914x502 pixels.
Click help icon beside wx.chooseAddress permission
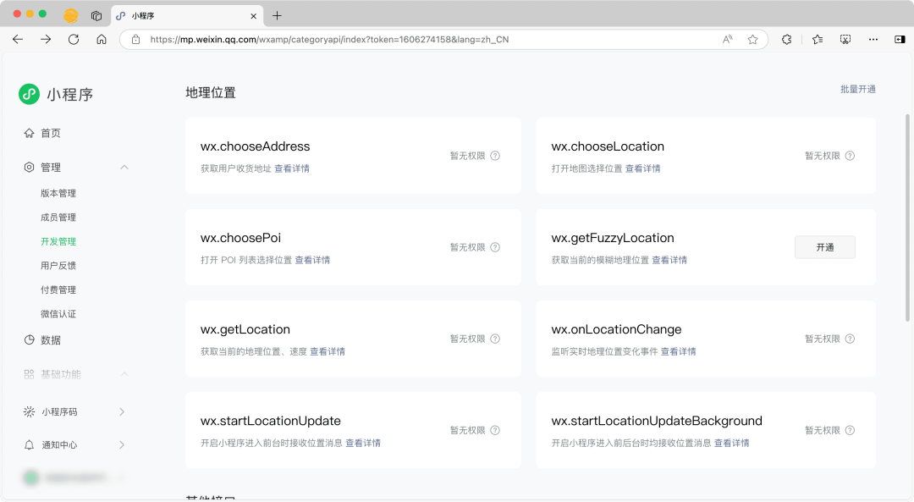pyautogui.click(x=495, y=156)
